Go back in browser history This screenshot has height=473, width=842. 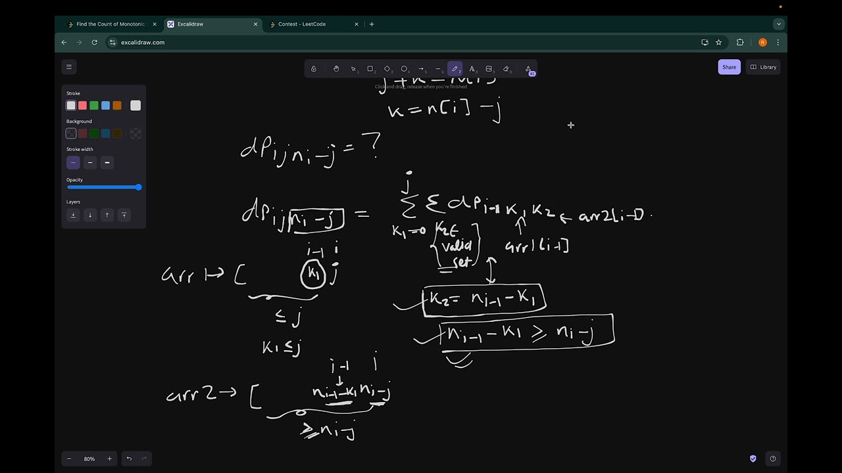pos(64,43)
